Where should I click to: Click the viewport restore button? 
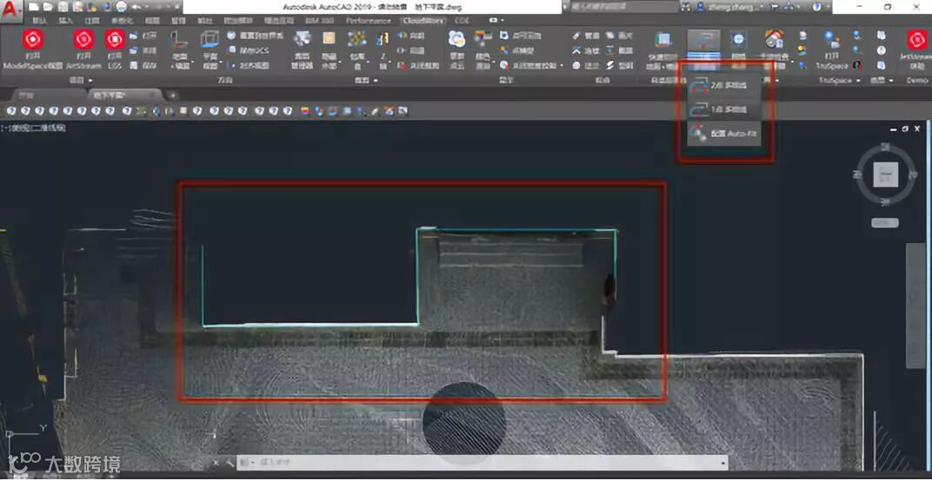coord(905,128)
